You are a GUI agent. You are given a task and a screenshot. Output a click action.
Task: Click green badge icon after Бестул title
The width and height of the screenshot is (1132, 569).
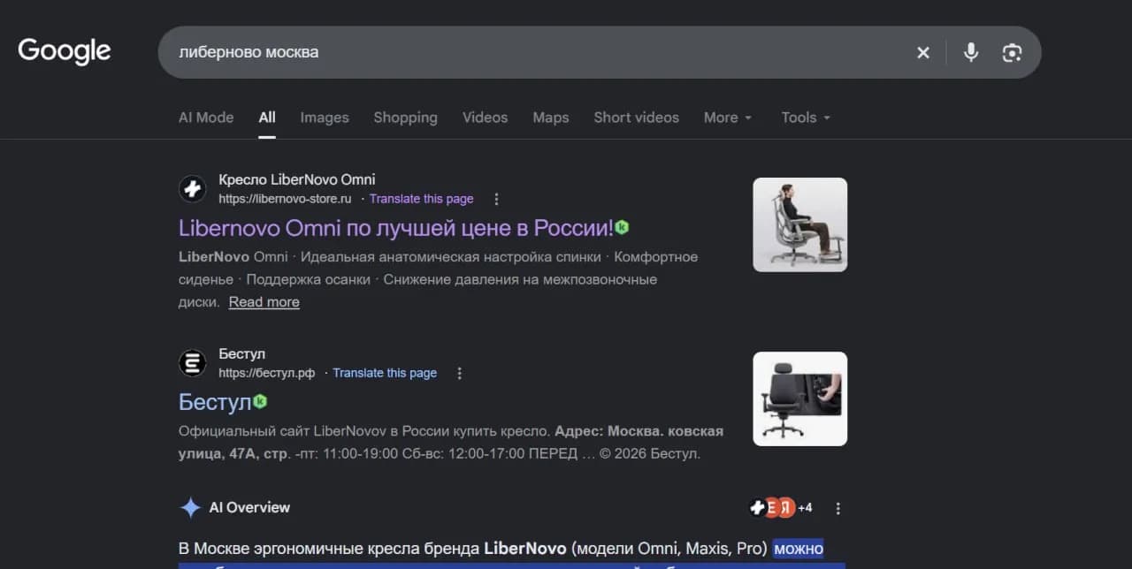pos(260,402)
